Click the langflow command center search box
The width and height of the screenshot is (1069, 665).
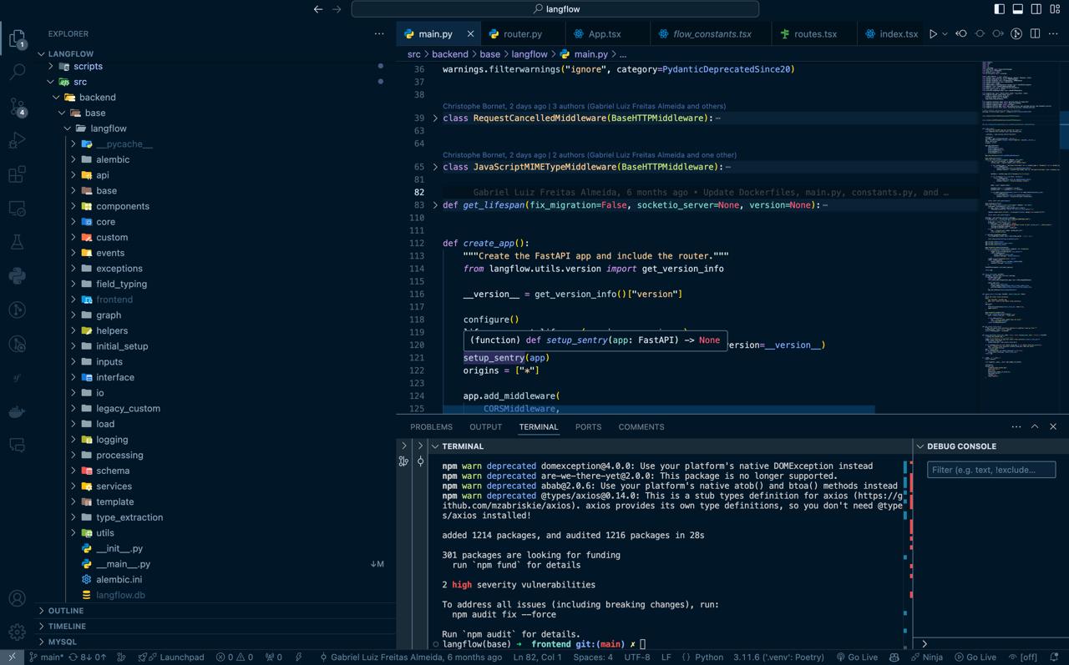click(x=555, y=9)
